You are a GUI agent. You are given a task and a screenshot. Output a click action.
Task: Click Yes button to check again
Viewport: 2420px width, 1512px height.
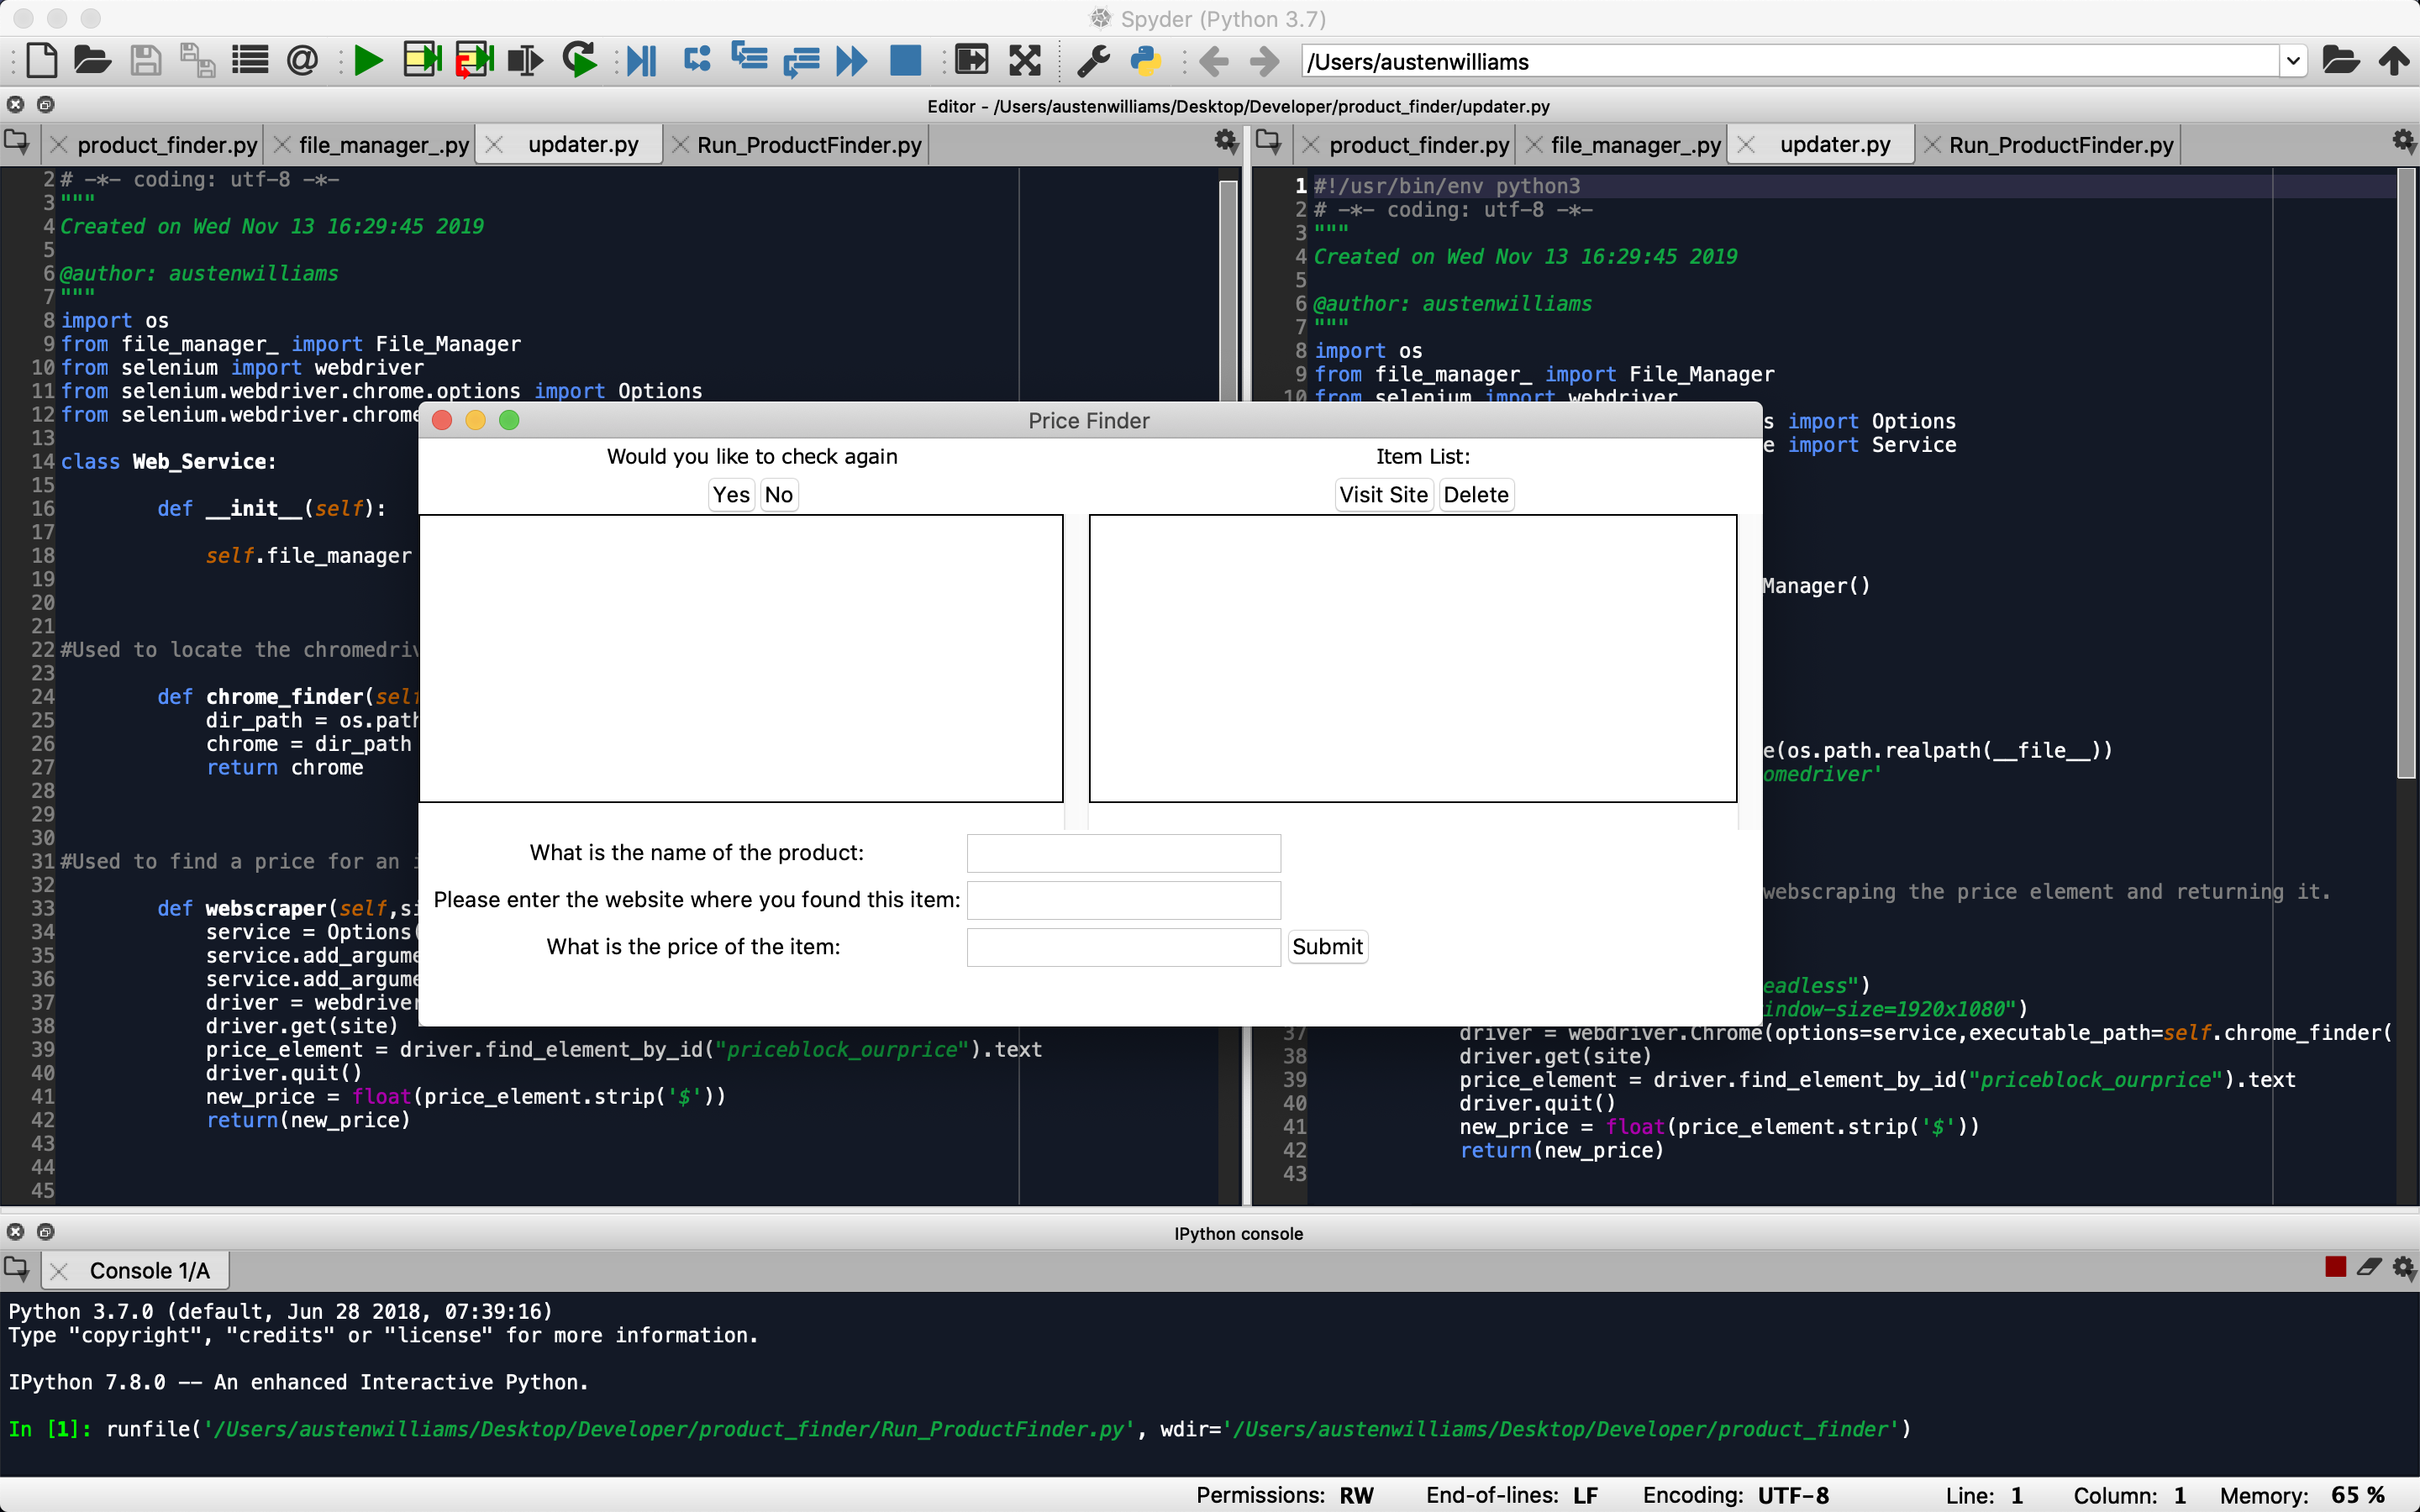(x=730, y=495)
